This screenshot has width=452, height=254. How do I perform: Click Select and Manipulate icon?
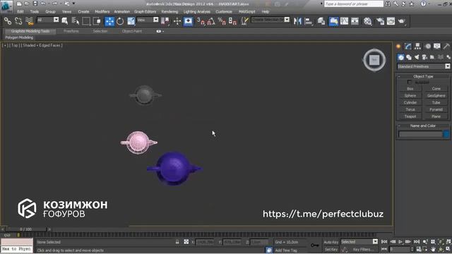[x=177, y=21]
